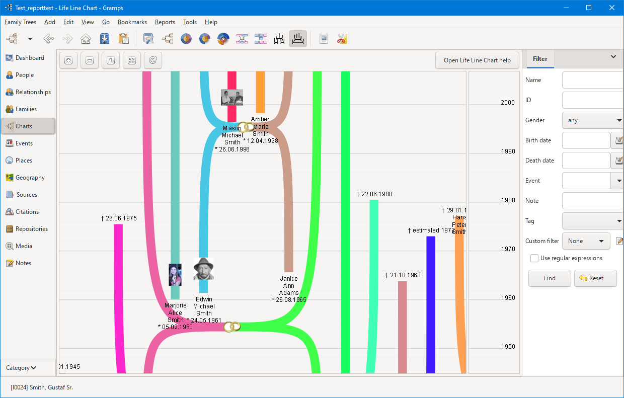The image size is (624, 398).
Task: Click the bright green life line band
Action: [345, 221]
